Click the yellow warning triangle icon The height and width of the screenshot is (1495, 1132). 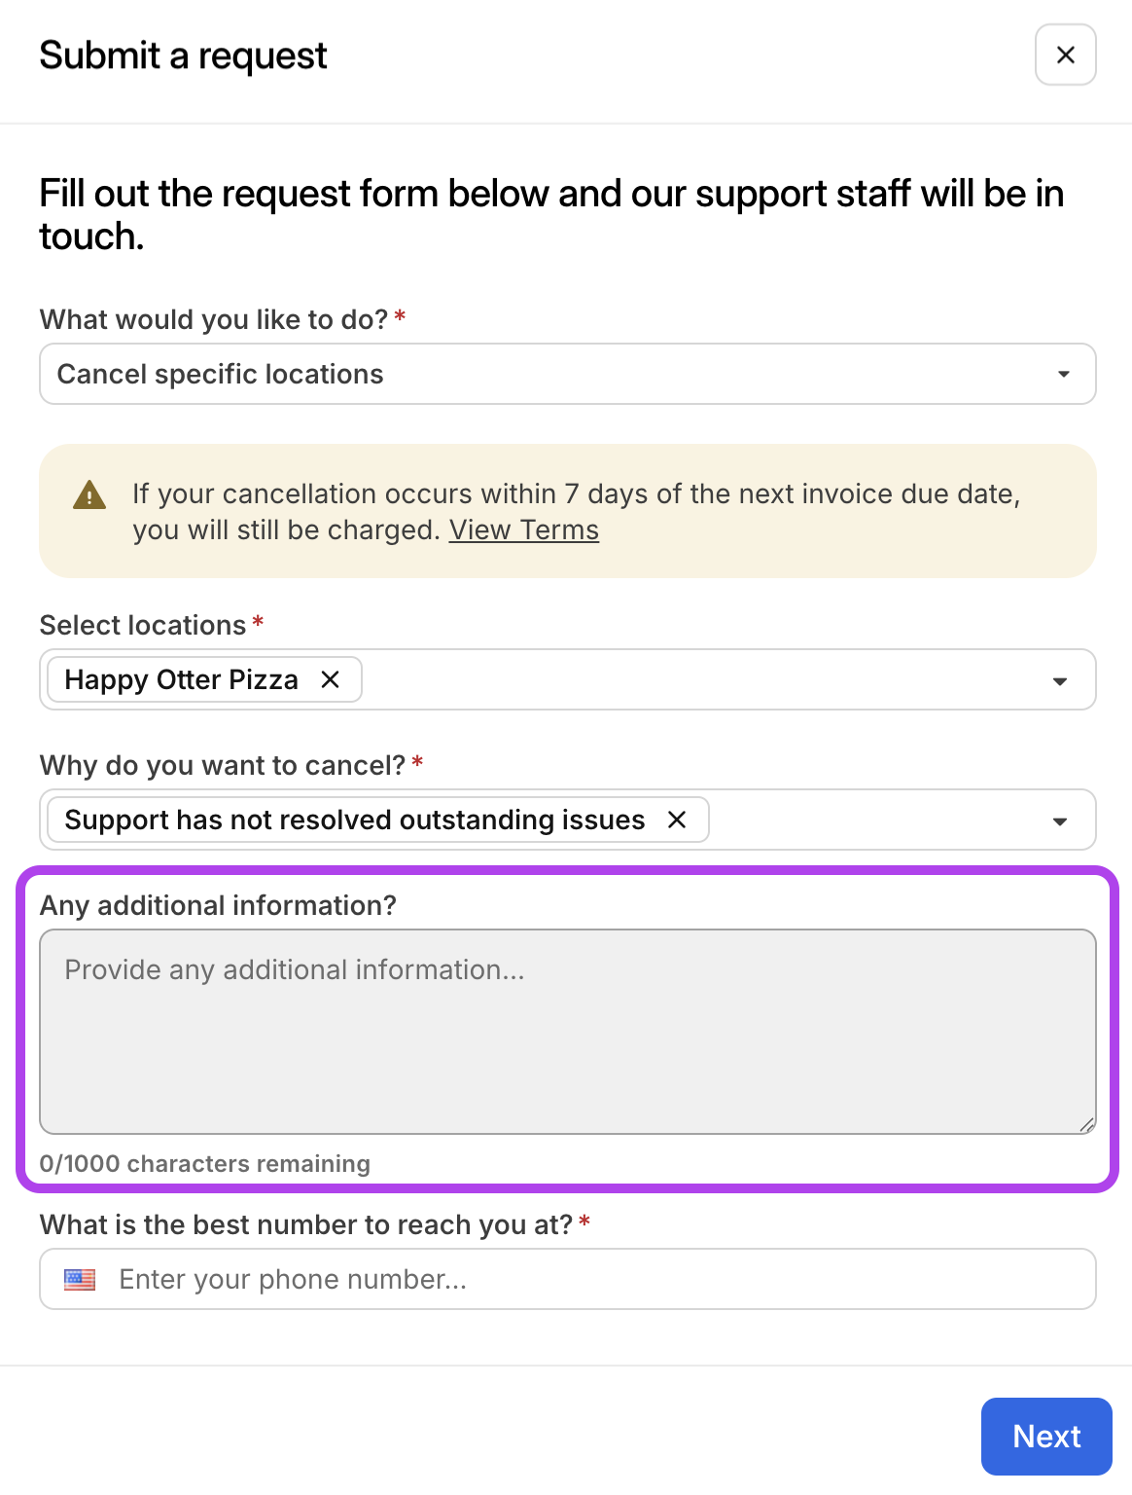89,495
